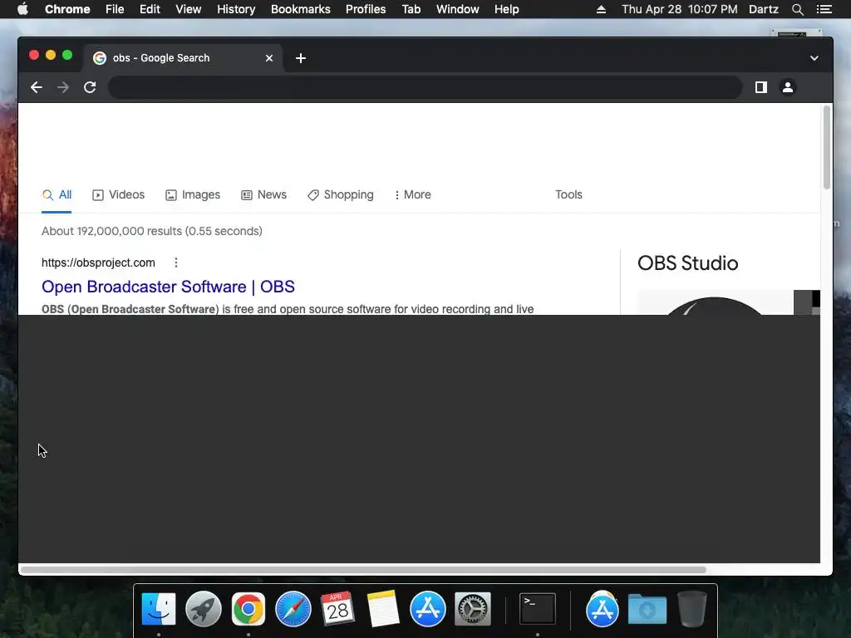Go back using Chrome's back arrow
851x638 pixels.
[x=37, y=87]
